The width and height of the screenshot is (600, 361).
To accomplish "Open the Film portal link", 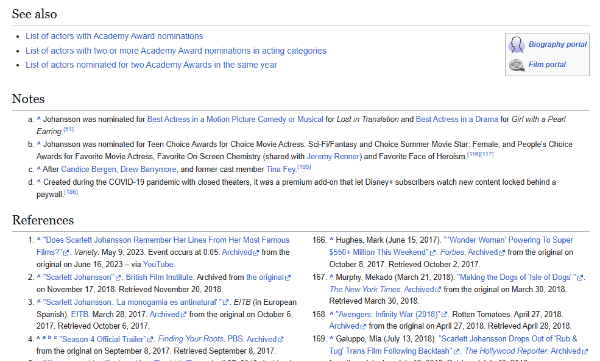I will click(x=547, y=65).
